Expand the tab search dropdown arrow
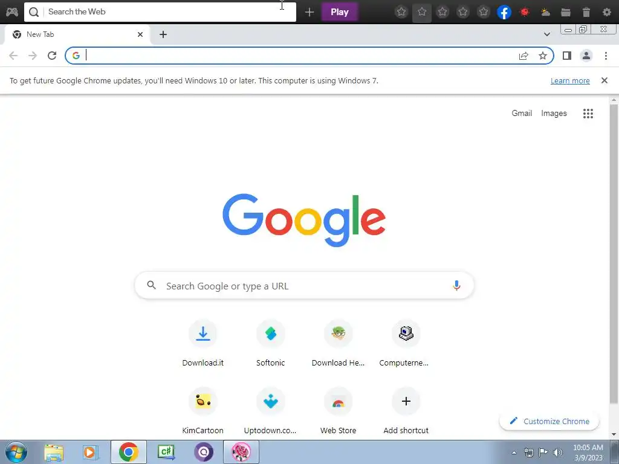Image resolution: width=619 pixels, height=464 pixels. pyautogui.click(x=546, y=34)
